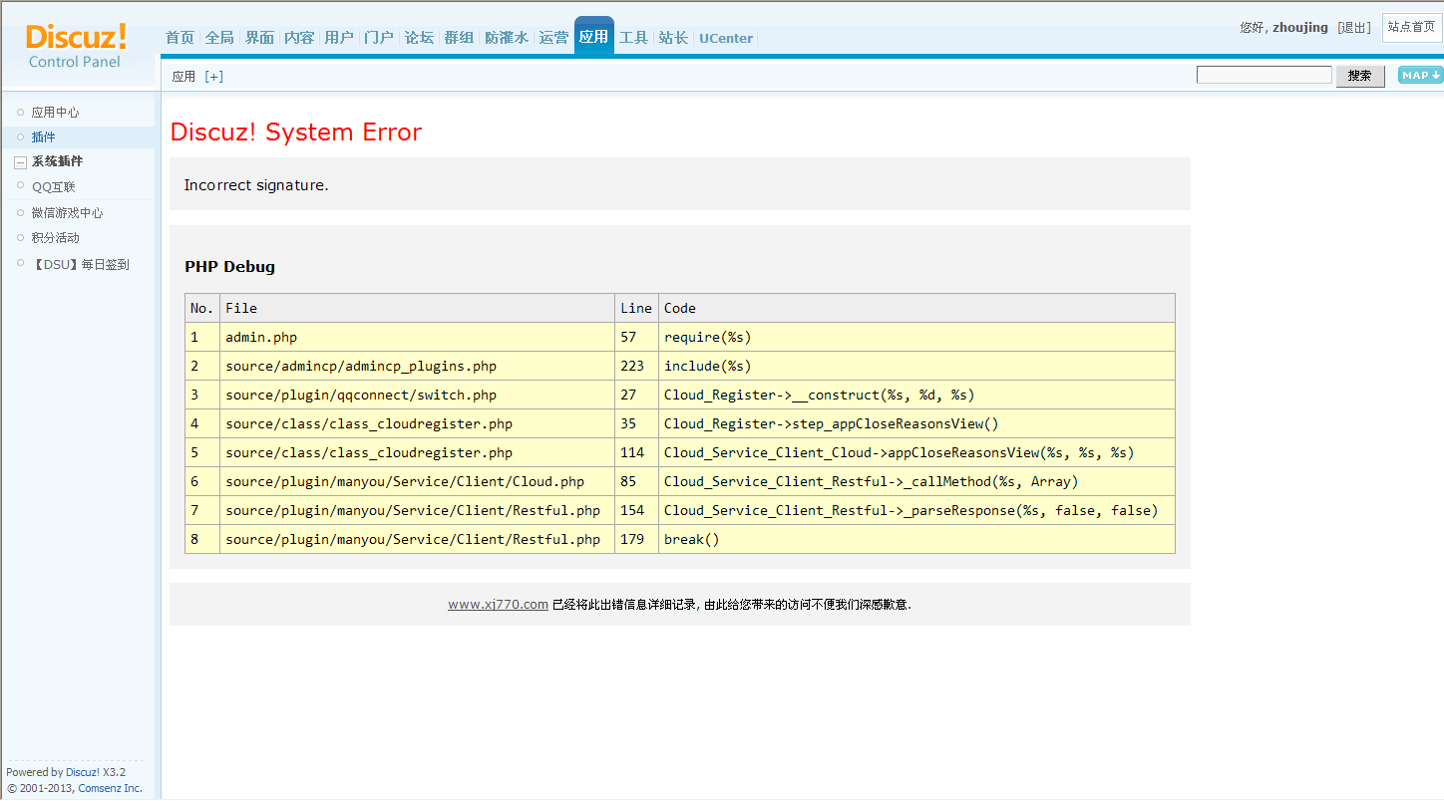
Task: Log out via the 退出 link
Action: tap(1354, 28)
